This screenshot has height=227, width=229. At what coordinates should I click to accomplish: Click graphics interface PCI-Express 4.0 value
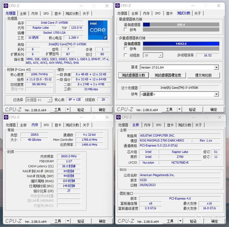pyautogui.click(x=180, y=199)
